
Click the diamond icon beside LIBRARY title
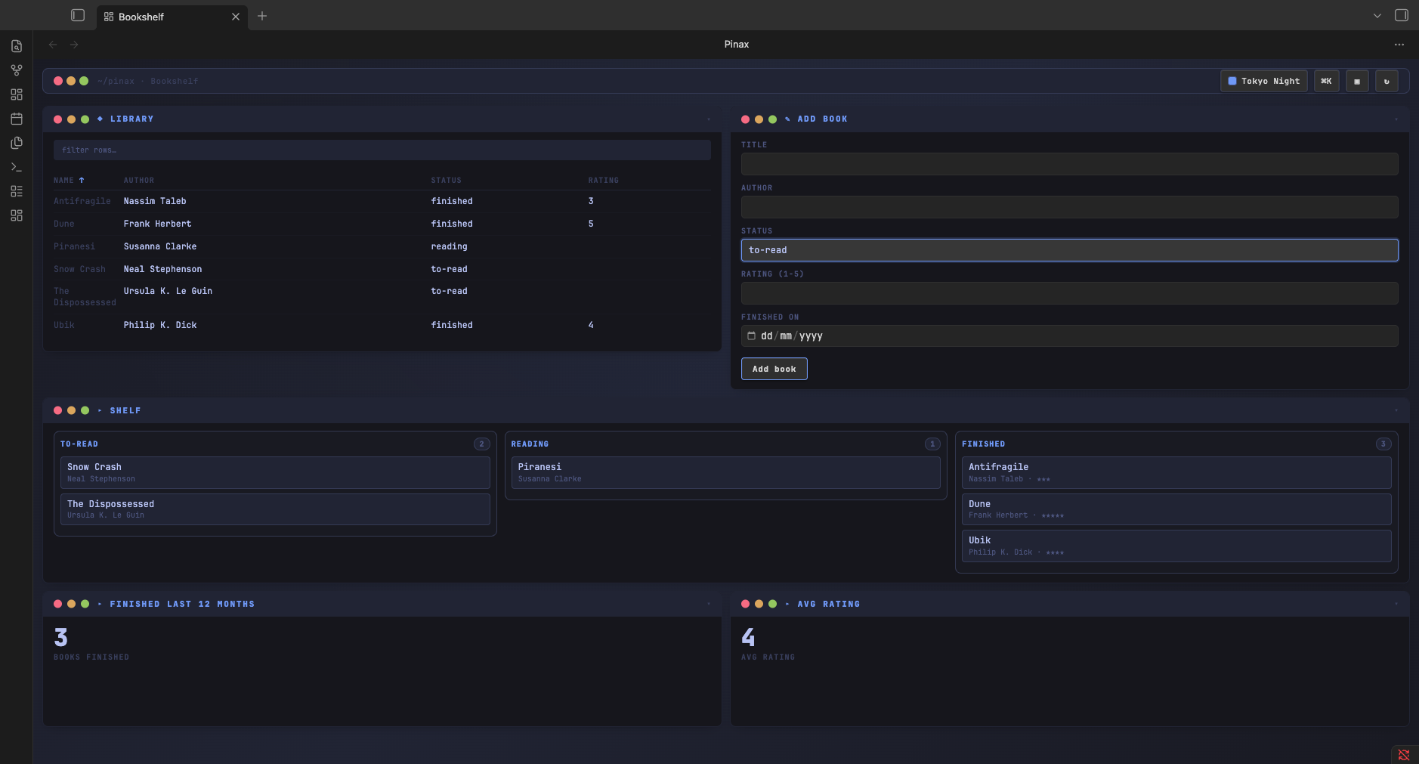[100, 119]
